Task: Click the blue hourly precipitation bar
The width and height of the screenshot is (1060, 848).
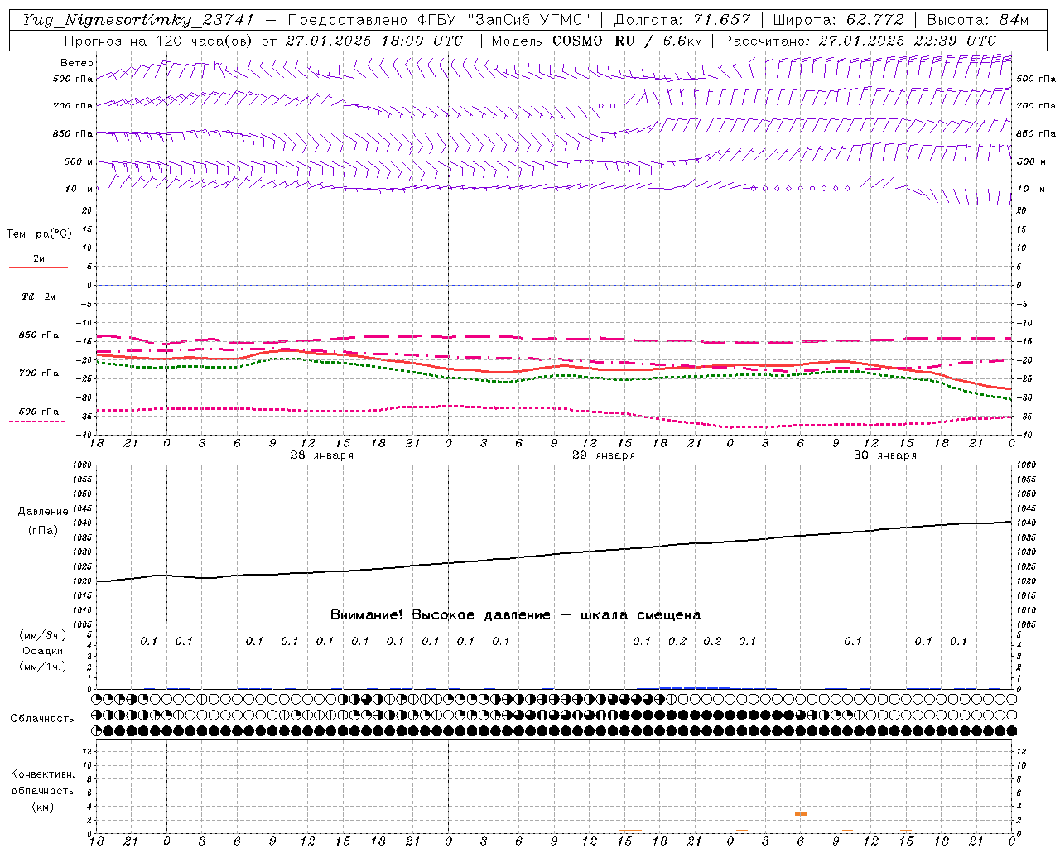Action: [695, 687]
